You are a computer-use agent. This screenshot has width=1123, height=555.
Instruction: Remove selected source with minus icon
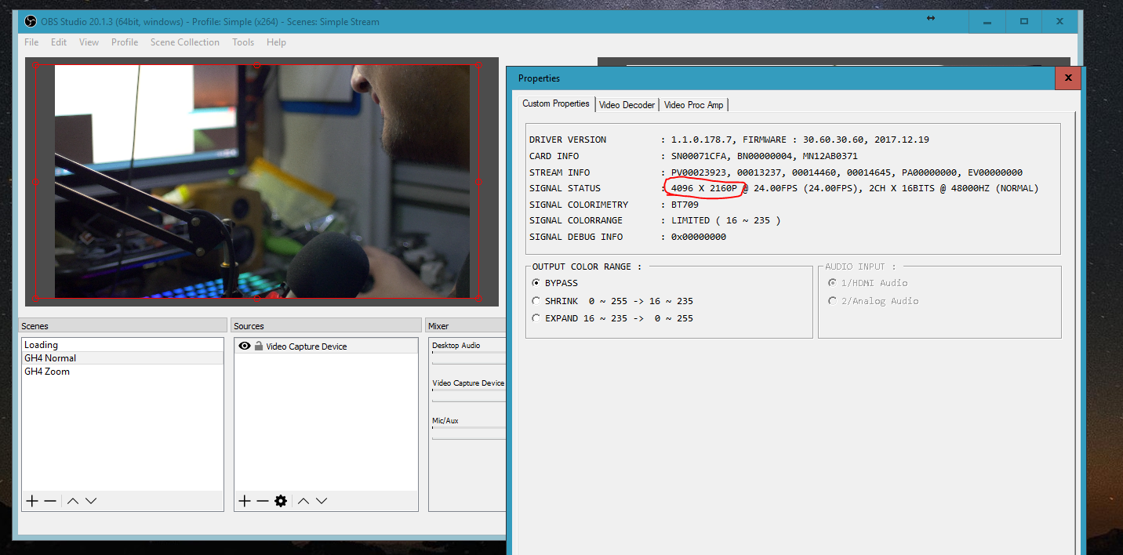coord(262,501)
